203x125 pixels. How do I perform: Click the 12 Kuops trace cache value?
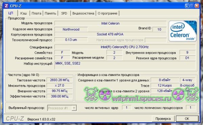[165, 86]
